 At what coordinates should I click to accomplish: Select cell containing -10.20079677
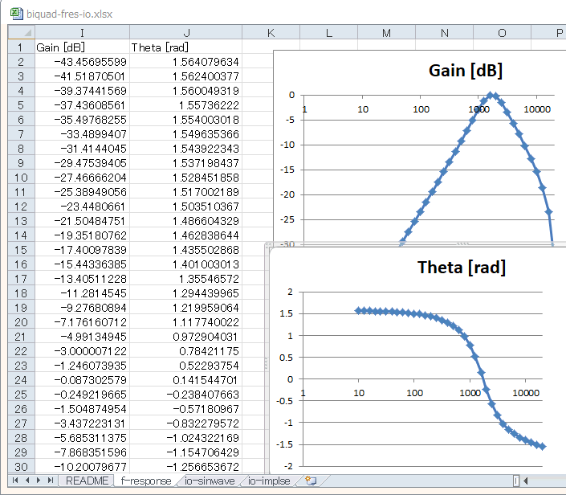point(82,466)
